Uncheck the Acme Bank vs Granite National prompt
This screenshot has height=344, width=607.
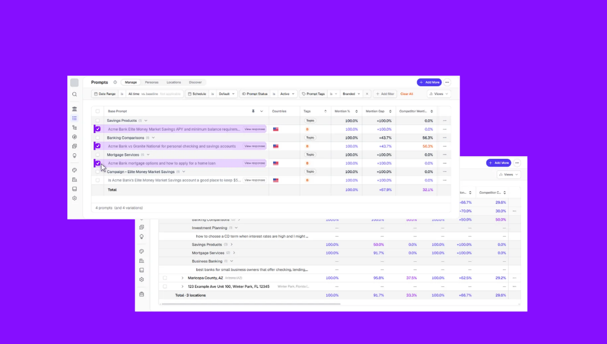coord(98,146)
